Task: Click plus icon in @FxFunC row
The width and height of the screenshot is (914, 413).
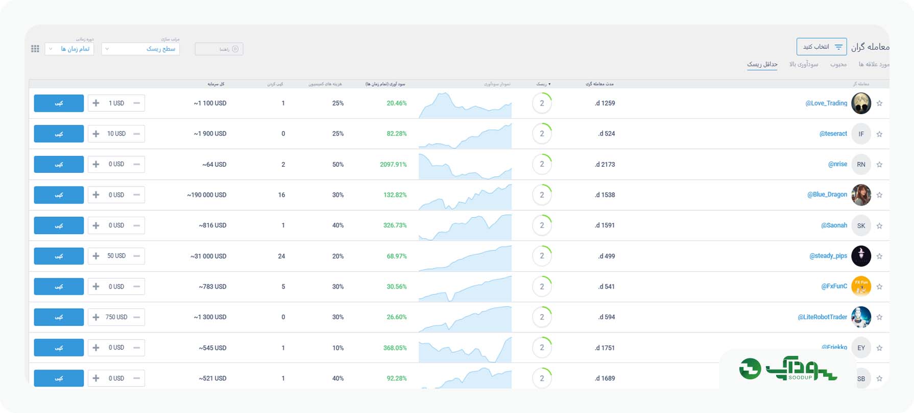Action: [96, 287]
